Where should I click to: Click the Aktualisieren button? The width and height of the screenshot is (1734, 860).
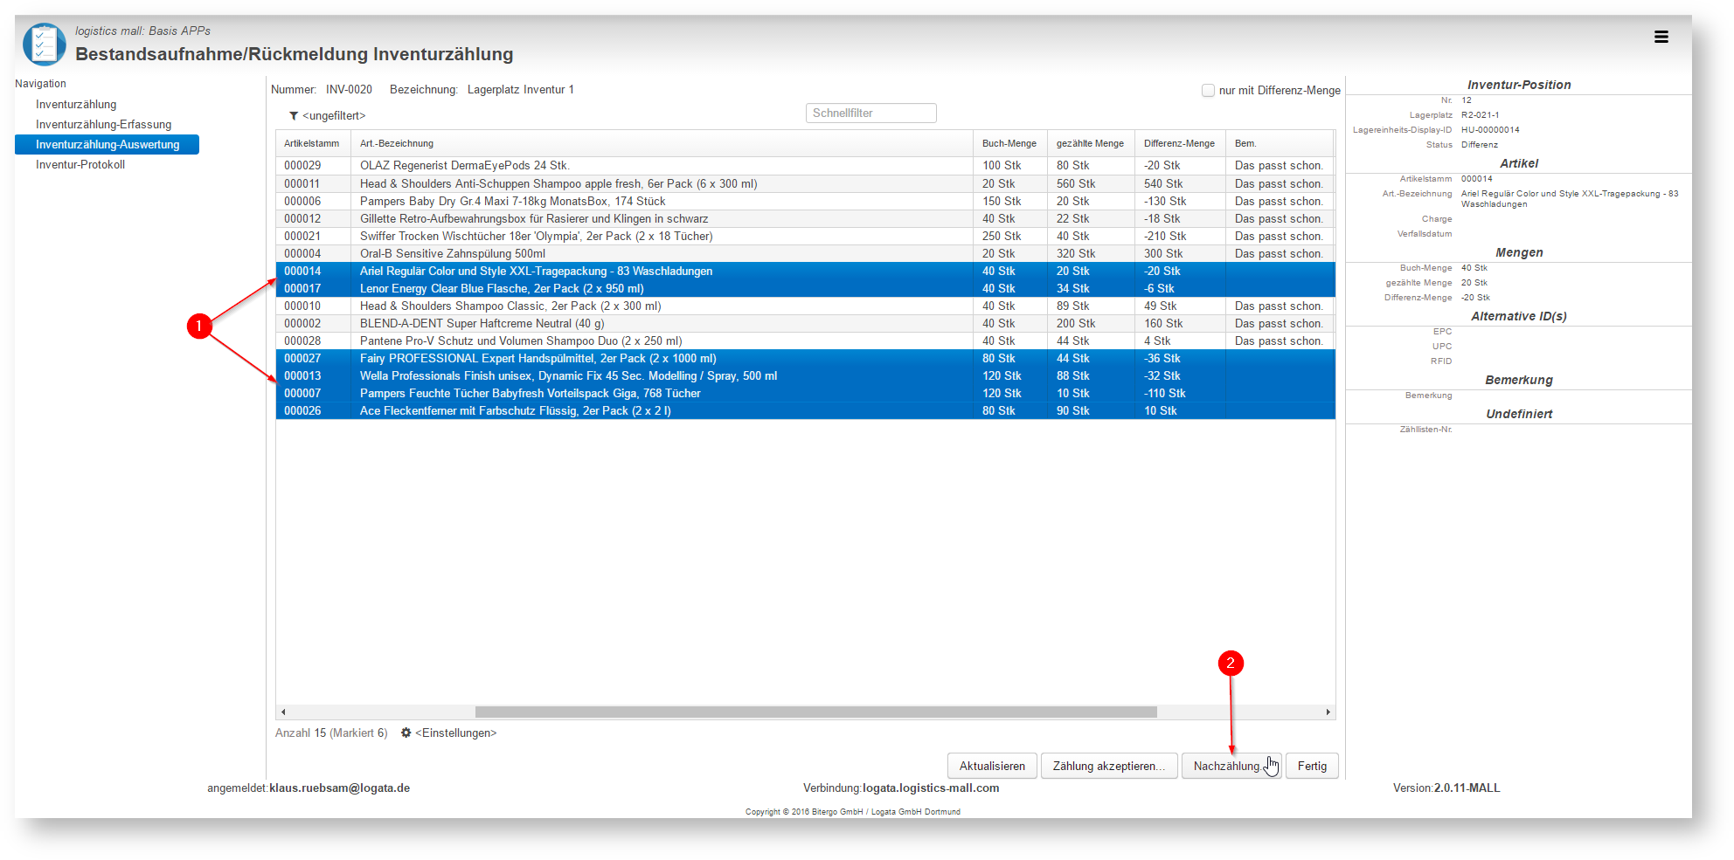[x=992, y=766]
